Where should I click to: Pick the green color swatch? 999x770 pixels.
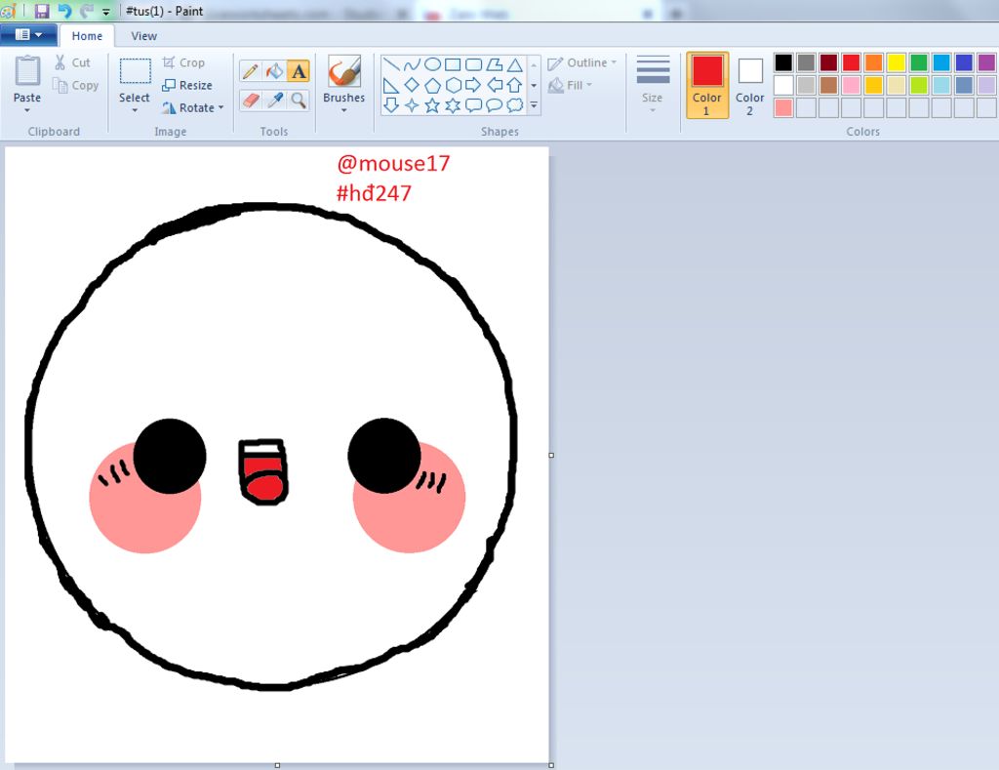(x=919, y=62)
